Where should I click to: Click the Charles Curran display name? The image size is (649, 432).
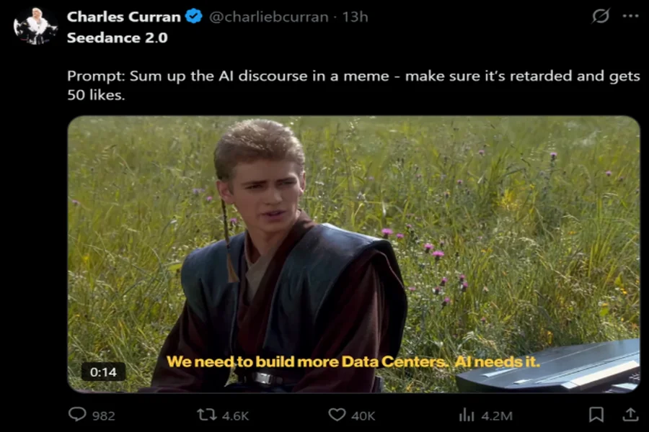[124, 17]
